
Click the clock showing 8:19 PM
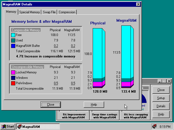tap(165, 126)
